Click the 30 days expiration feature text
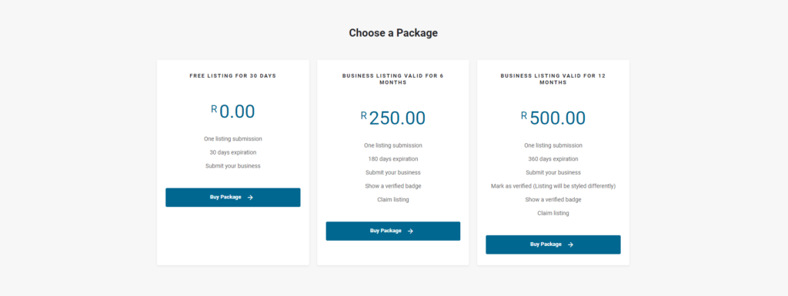The height and width of the screenshot is (296, 788). click(x=233, y=152)
